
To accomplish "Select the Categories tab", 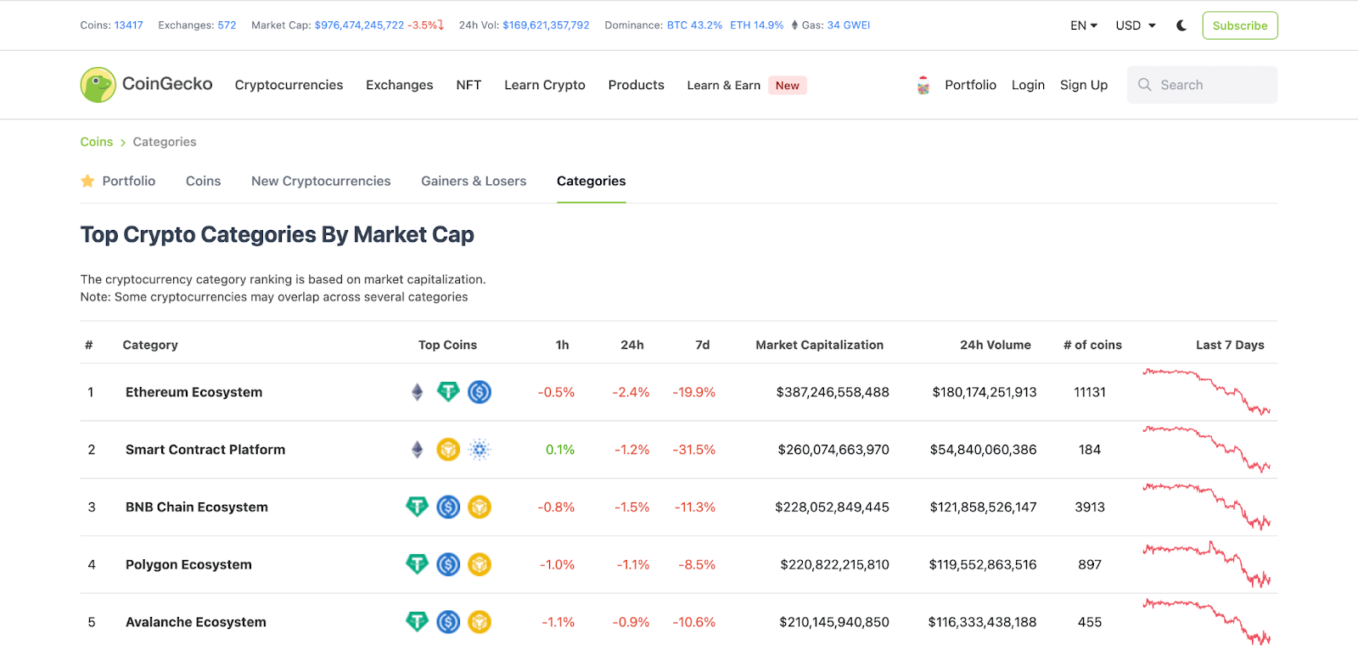I will [x=591, y=181].
